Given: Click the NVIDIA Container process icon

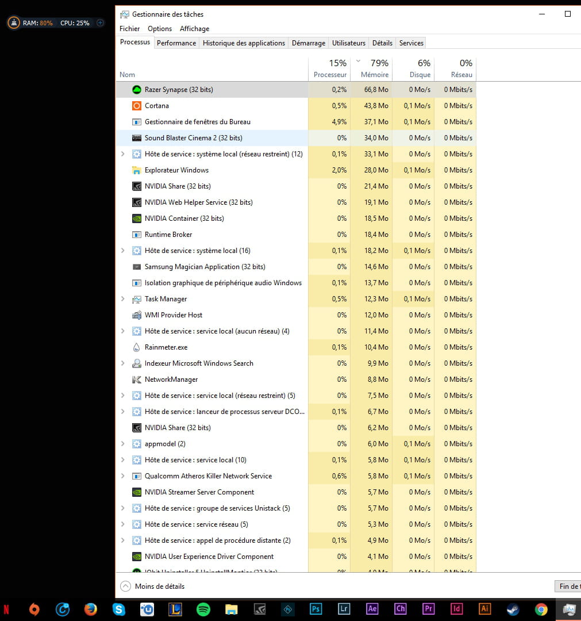Looking at the screenshot, I should click(137, 218).
